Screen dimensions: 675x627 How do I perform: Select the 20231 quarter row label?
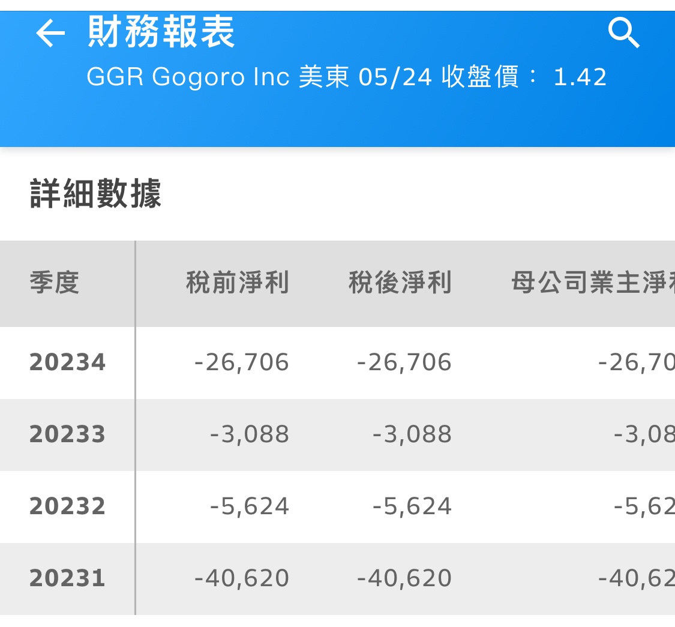point(67,578)
